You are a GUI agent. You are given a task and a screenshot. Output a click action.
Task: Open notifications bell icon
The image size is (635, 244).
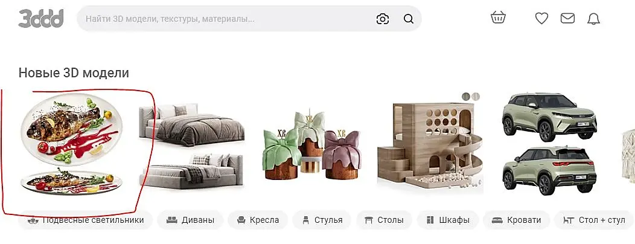pyautogui.click(x=594, y=19)
